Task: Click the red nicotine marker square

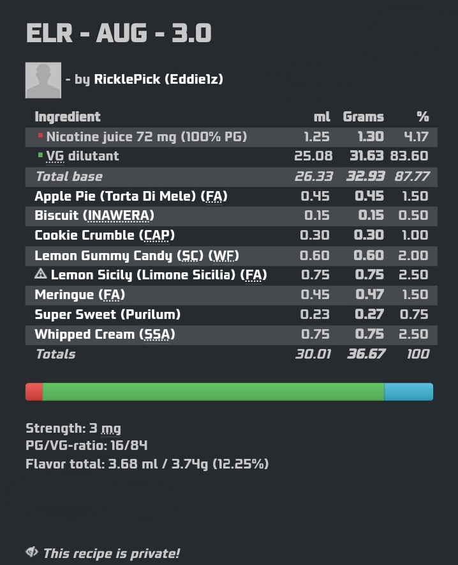Action: (x=40, y=135)
